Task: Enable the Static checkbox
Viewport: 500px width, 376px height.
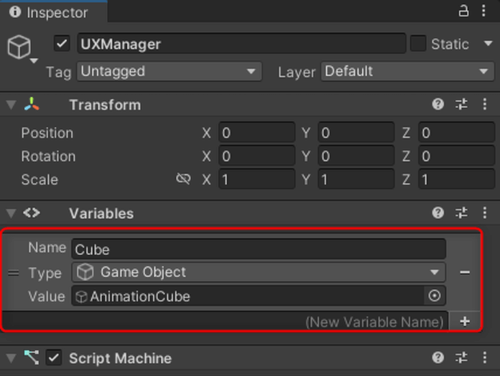Action: coord(417,44)
